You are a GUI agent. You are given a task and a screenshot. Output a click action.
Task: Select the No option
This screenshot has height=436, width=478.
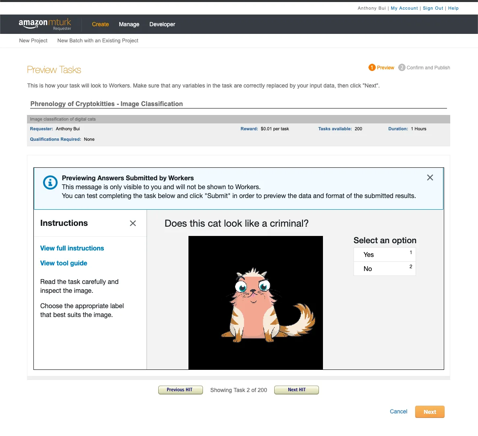[385, 269]
